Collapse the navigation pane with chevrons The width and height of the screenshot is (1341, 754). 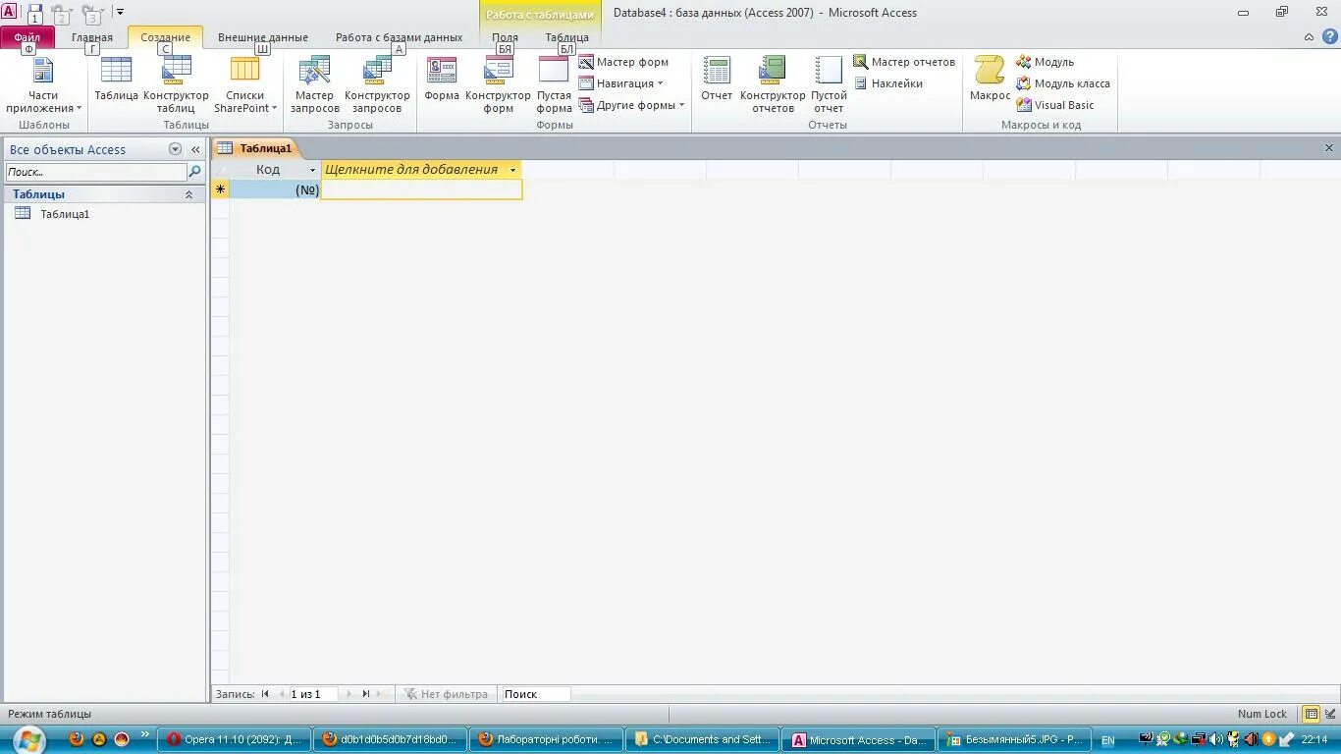(x=195, y=149)
